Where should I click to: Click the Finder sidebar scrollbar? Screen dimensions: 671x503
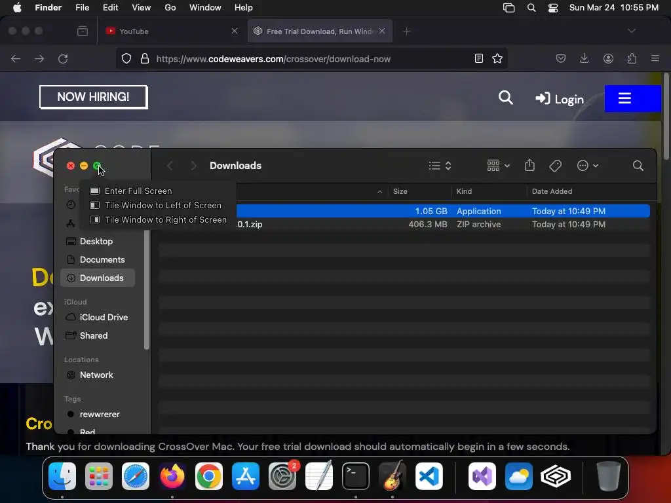[x=147, y=290]
